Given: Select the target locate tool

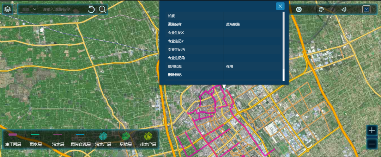Looking at the screenshot, I should pos(299,10).
